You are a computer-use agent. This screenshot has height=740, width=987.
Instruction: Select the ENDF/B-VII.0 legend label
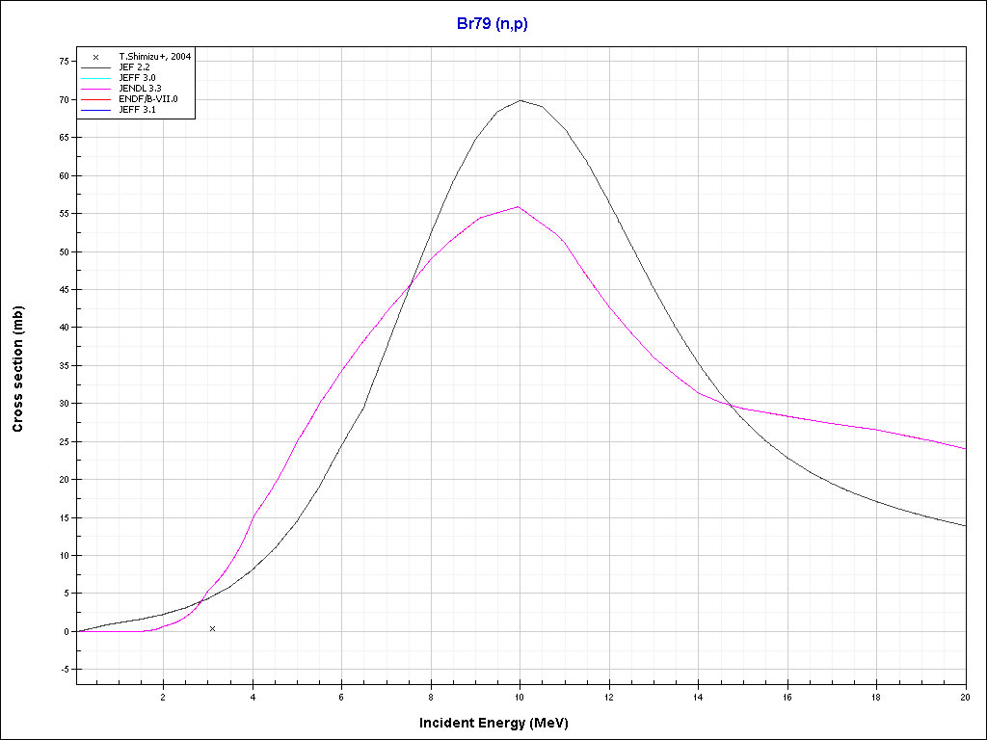pyautogui.click(x=147, y=98)
